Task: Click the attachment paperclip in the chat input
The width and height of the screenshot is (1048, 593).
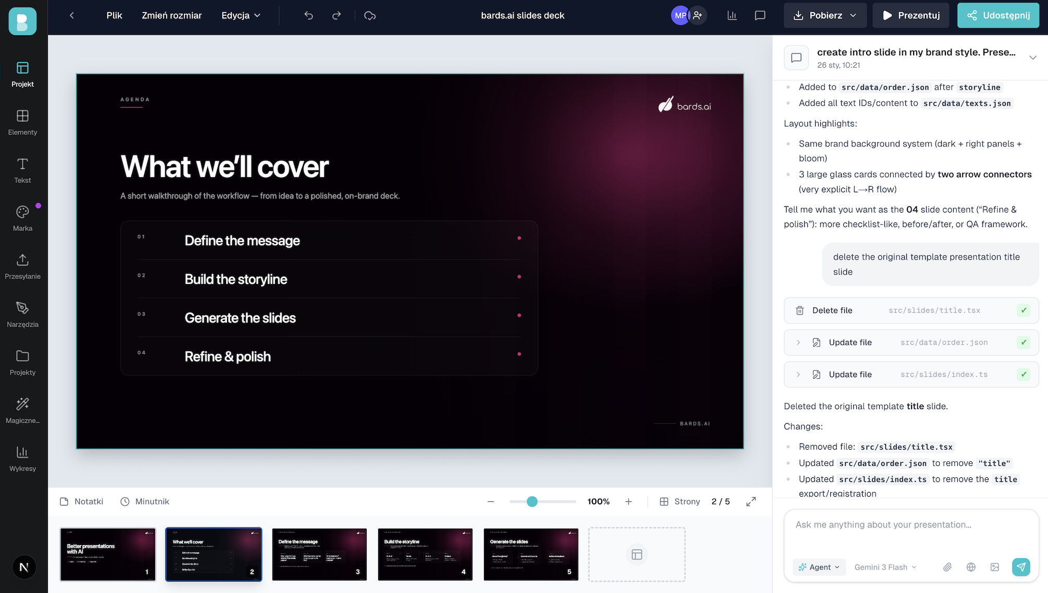Action: click(947, 567)
